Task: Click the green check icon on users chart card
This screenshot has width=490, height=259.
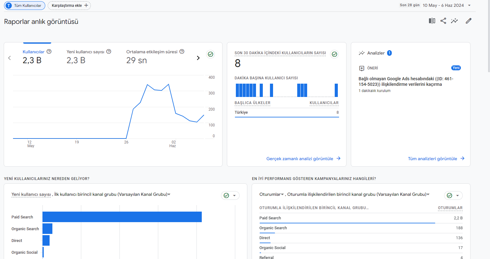Action: coord(210,54)
